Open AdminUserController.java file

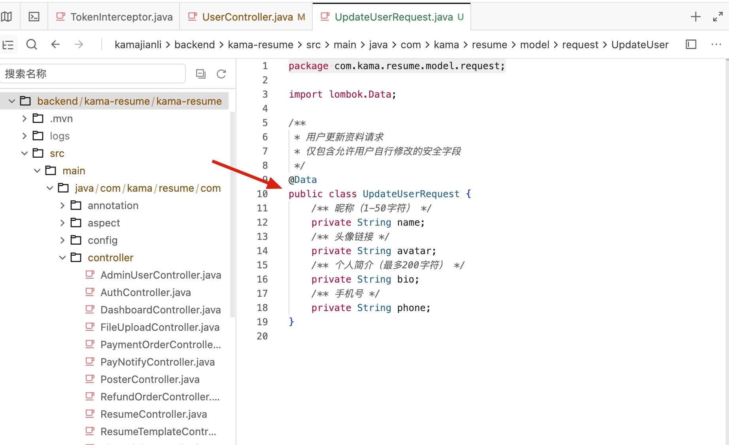click(x=161, y=275)
